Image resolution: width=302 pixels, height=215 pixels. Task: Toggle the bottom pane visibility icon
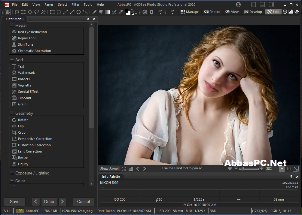262,5
